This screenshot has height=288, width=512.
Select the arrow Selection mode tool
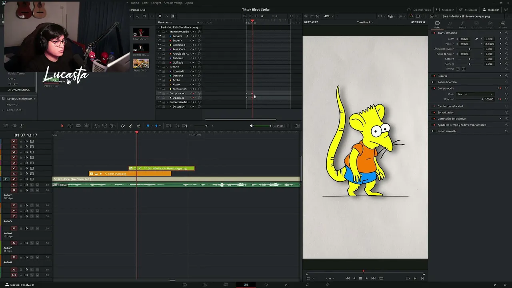coord(62,126)
